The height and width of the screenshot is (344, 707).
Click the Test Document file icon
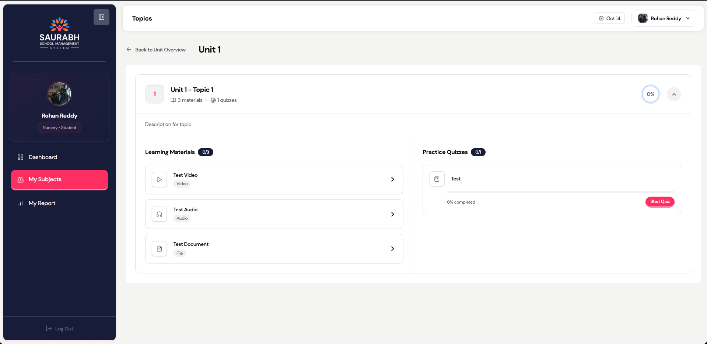160,249
